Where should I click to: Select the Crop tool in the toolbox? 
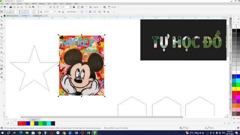[1, 25]
